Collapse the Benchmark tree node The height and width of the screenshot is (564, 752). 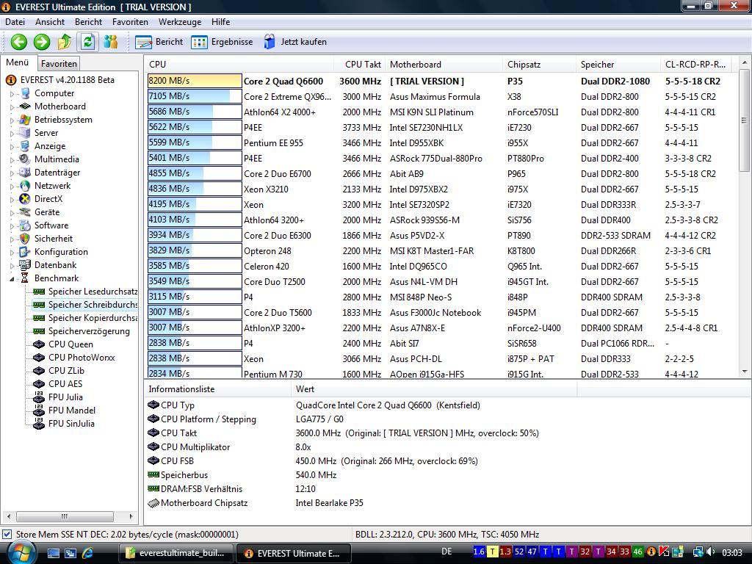point(12,278)
